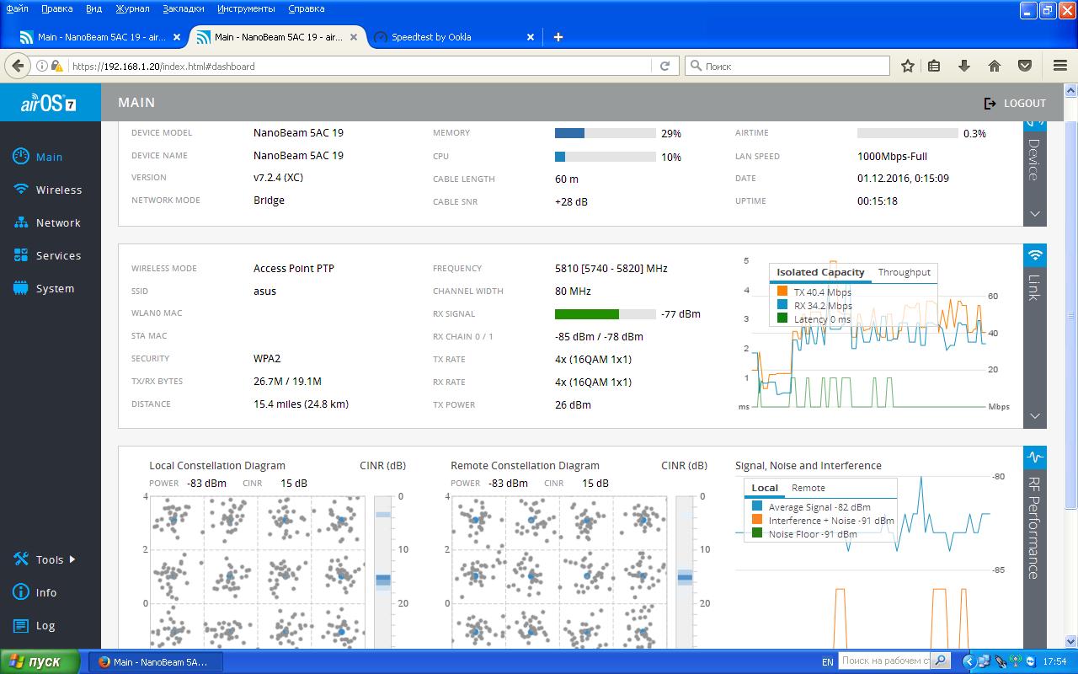This screenshot has height=674, width=1078.
Task: Click the RX Signal strength bar
Action: pyautogui.click(x=605, y=314)
